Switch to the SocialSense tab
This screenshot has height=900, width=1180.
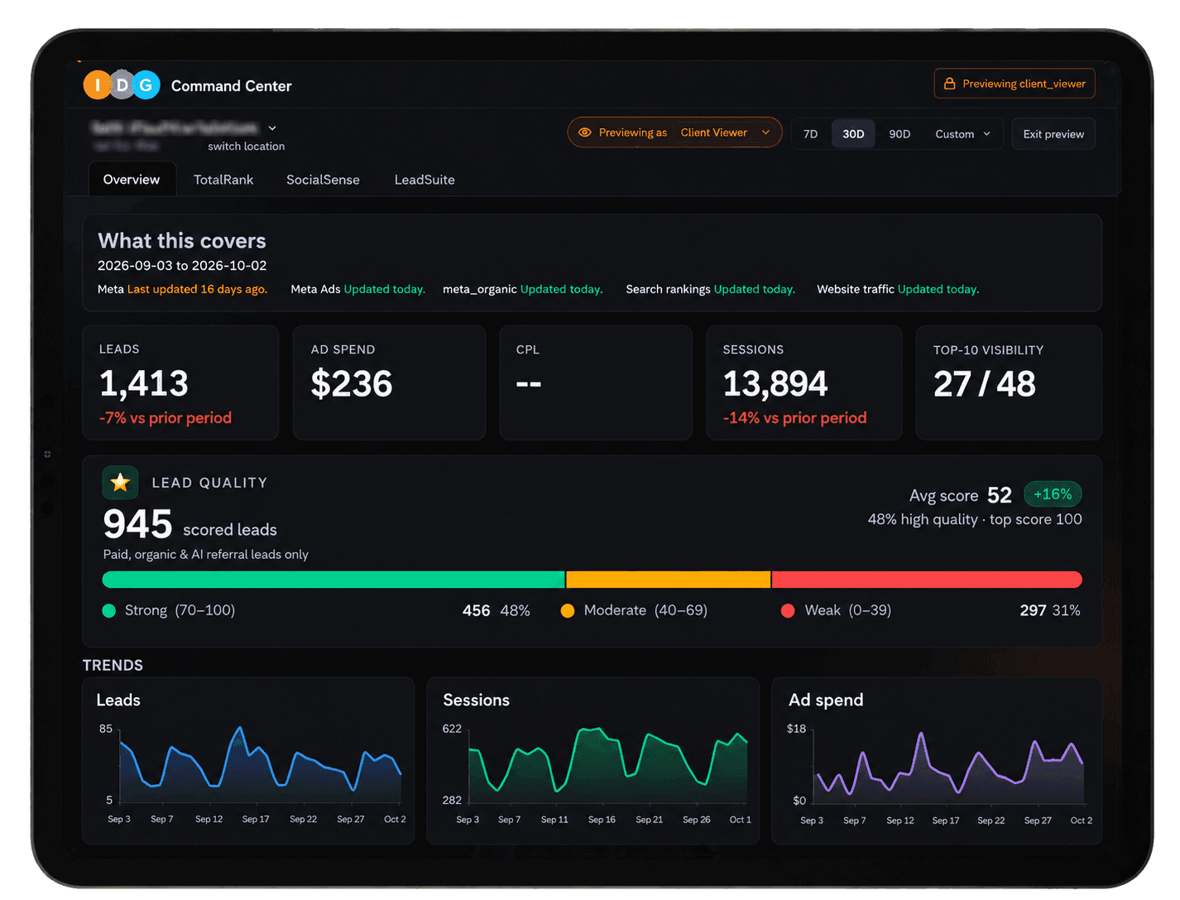tap(323, 180)
